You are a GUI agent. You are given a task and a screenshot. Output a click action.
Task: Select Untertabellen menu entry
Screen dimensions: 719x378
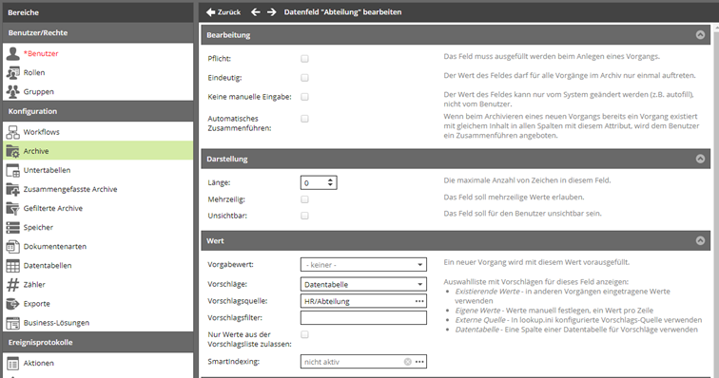(47, 170)
